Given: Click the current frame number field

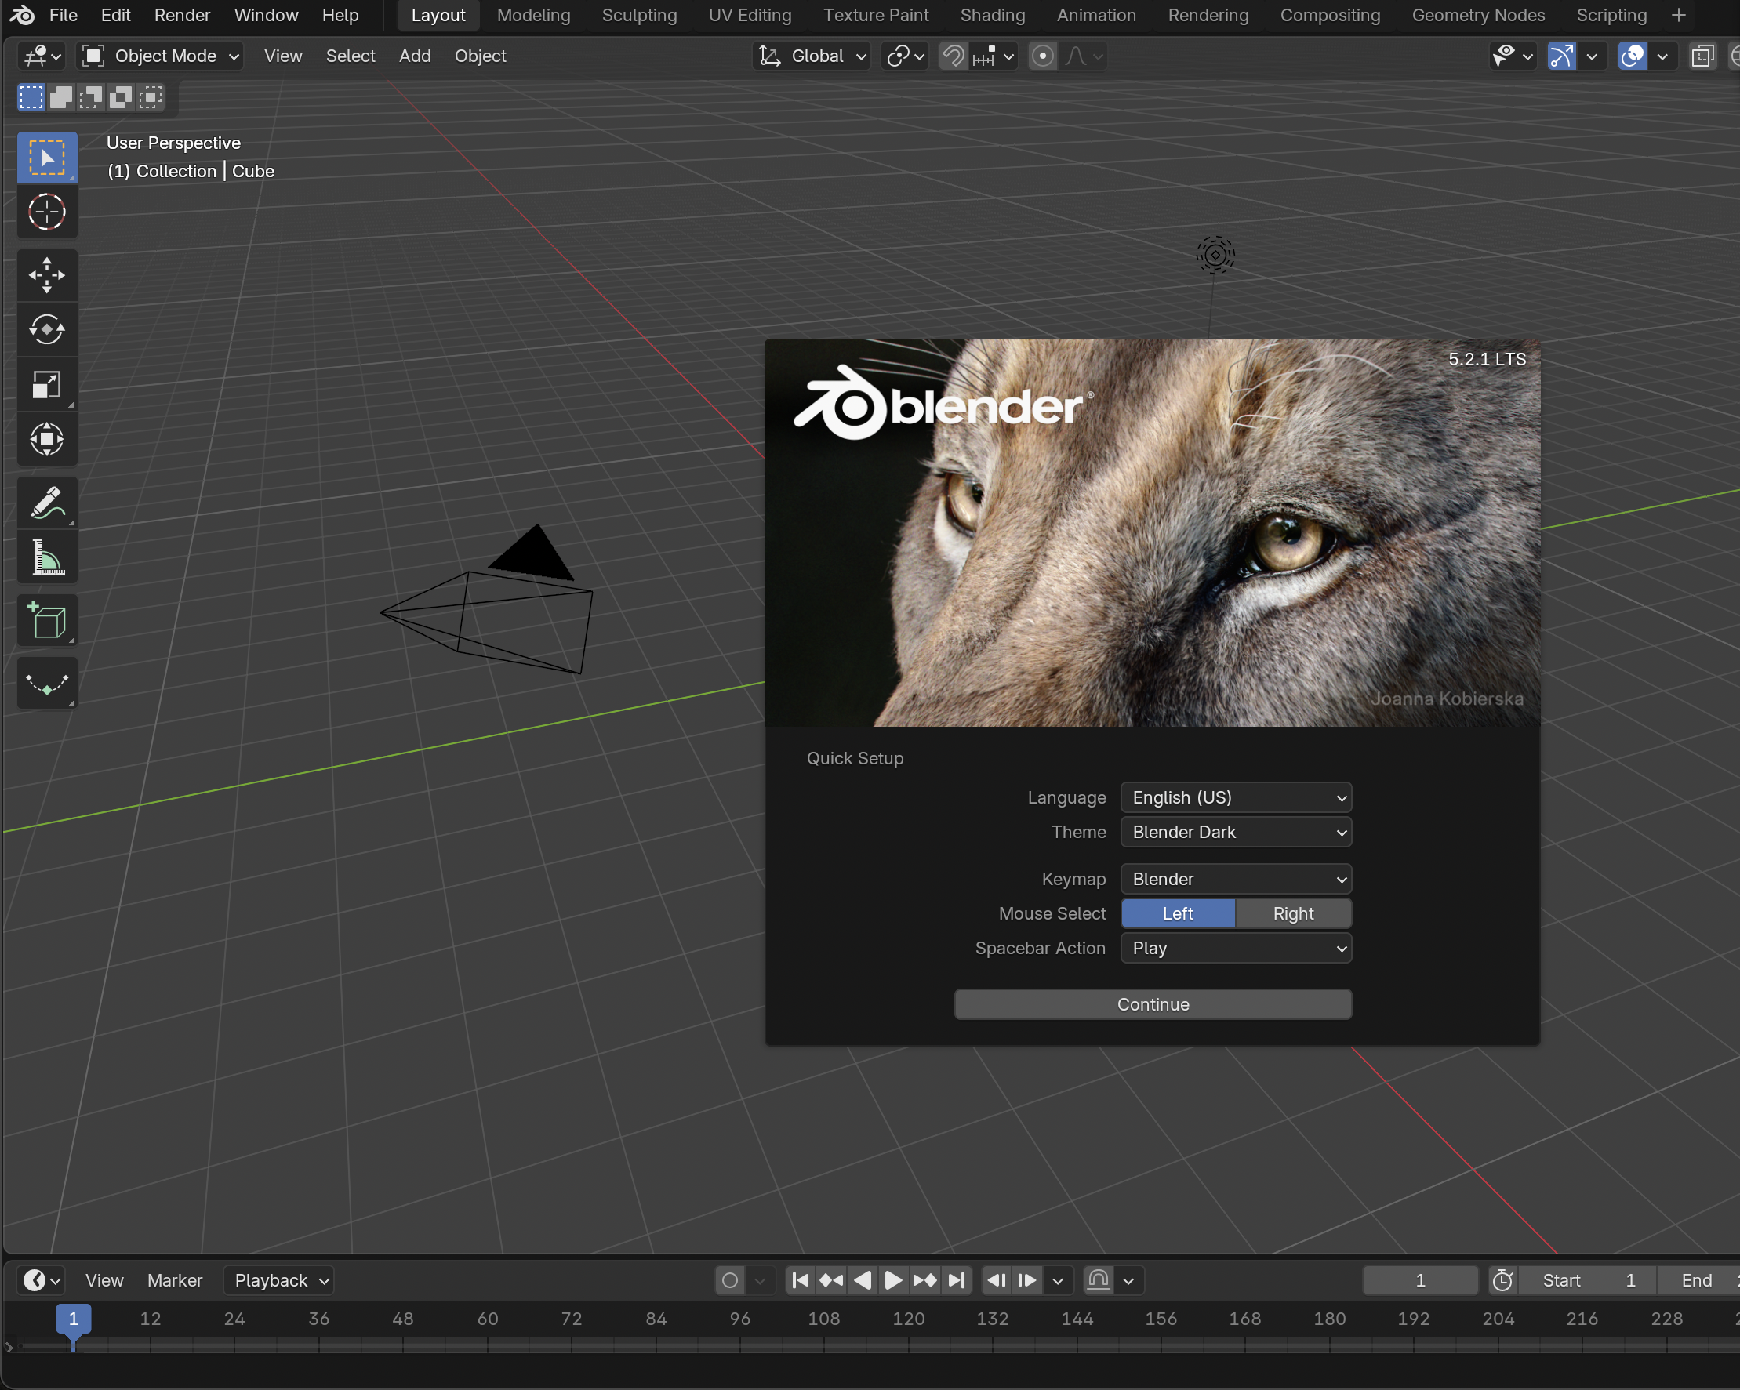Looking at the screenshot, I should tap(1420, 1280).
